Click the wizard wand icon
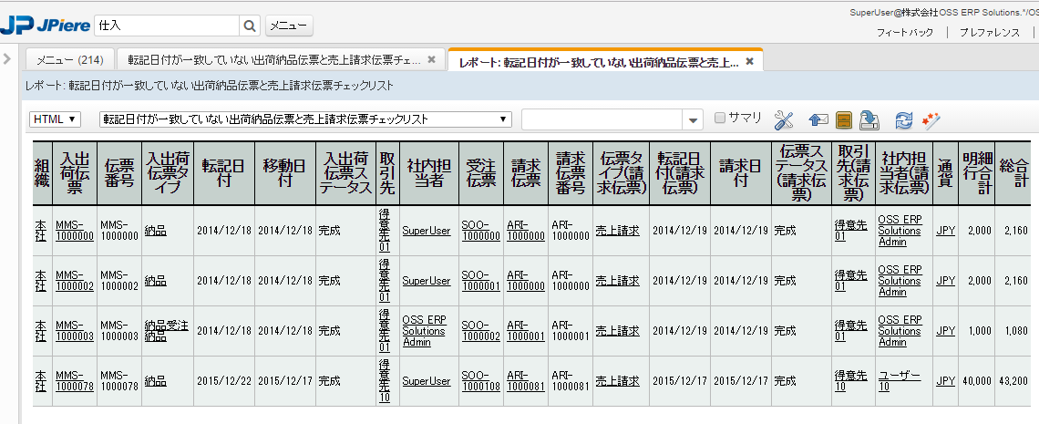Image resolution: width=1039 pixels, height=424 pixels. pos(931,120)
